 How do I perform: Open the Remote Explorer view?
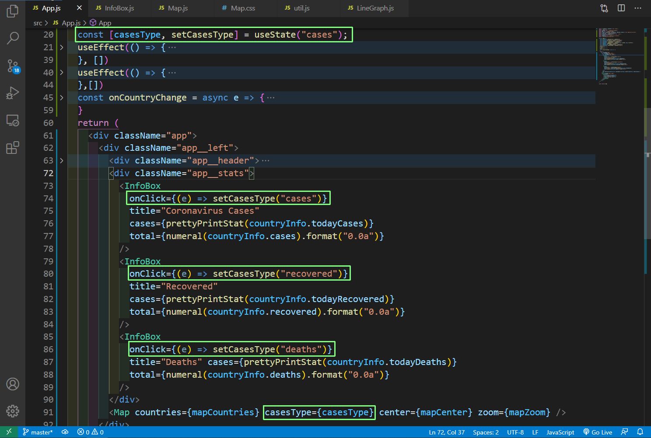13,120
